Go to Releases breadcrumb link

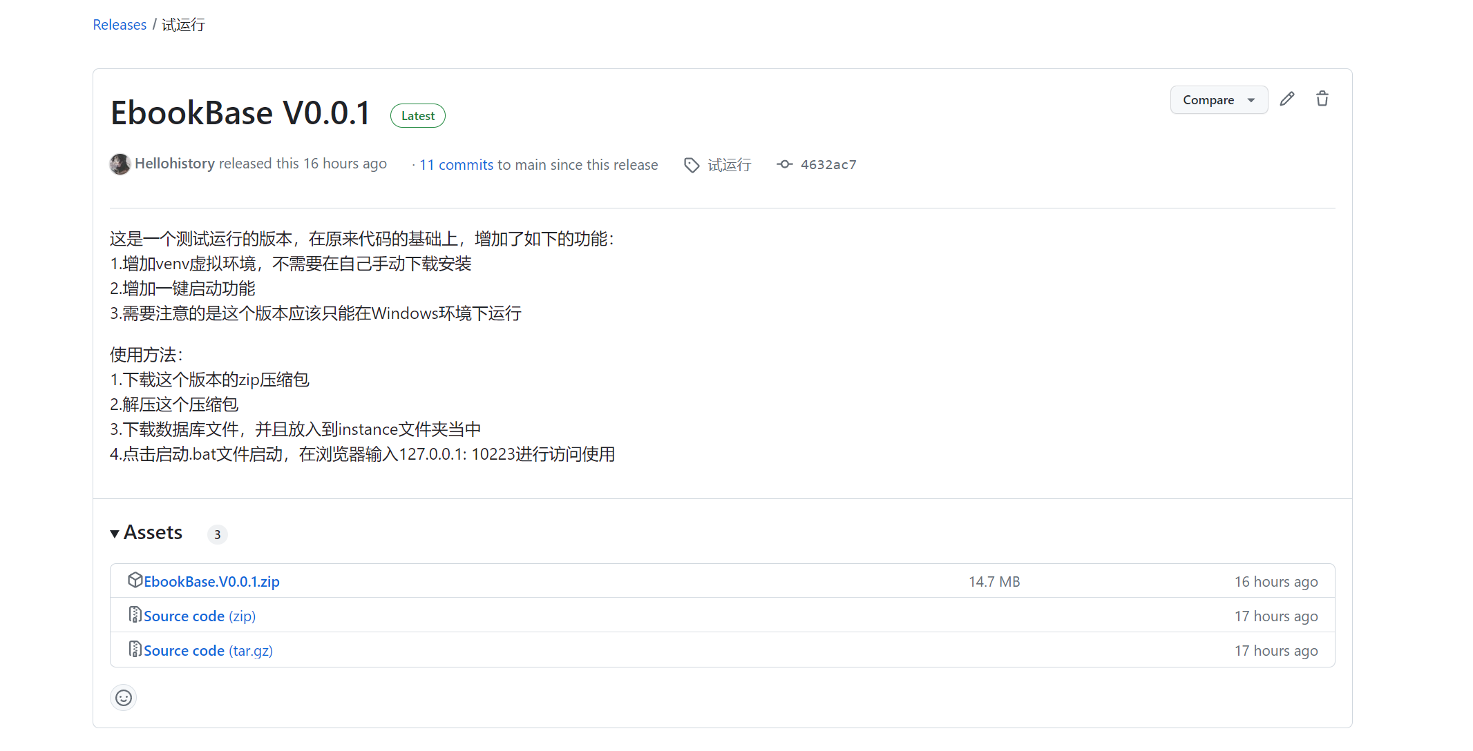pos(120,25)
